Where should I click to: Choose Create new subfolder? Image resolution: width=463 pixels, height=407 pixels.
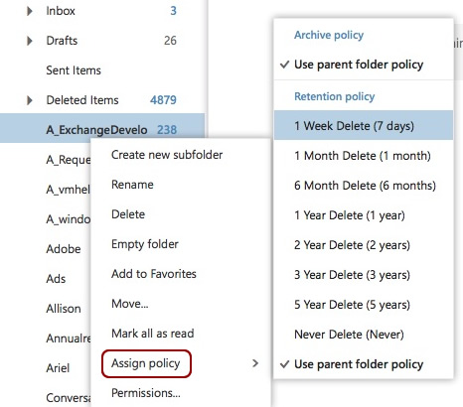point(167,155)
